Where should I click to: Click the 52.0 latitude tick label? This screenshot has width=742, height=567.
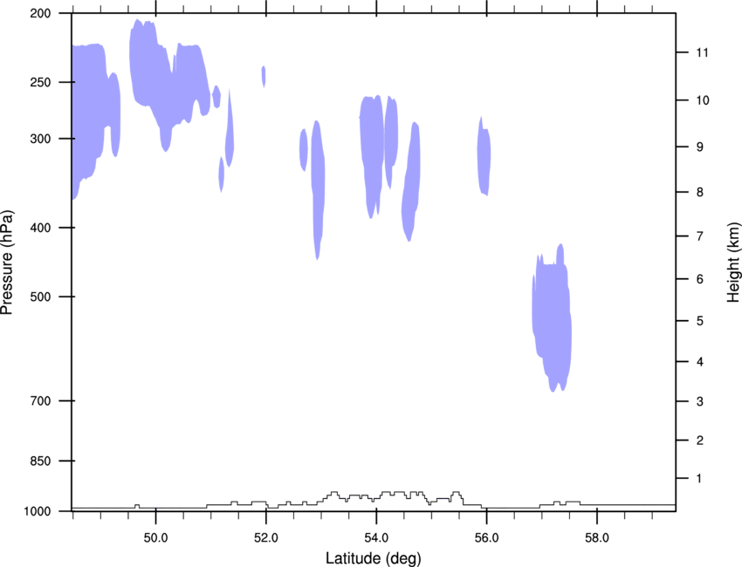266,538
